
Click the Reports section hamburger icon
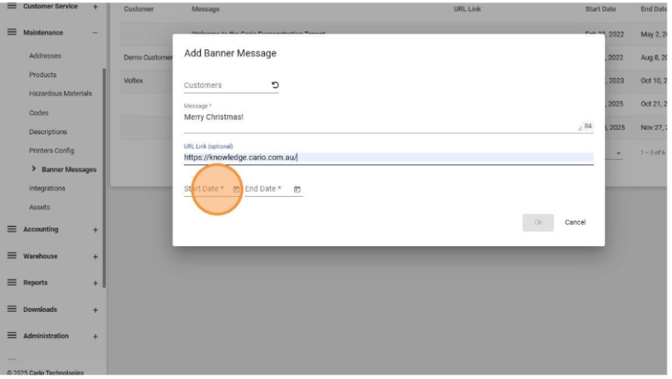tap(12, 283)
